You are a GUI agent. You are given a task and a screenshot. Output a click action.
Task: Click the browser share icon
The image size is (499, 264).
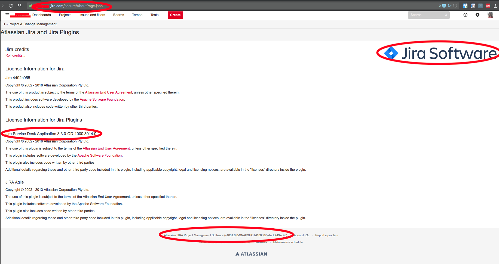[x=495, y=6]
